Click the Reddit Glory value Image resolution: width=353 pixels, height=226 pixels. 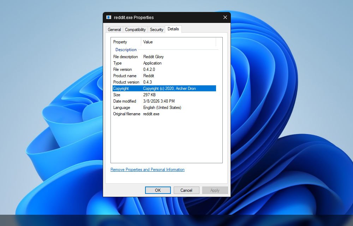[153, 57]
